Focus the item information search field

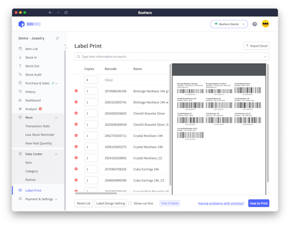tap(172, 56)
